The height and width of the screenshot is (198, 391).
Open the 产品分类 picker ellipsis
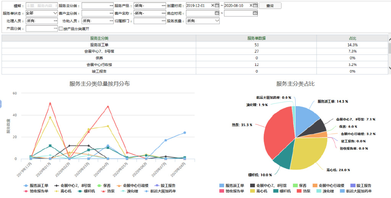pos(55,29)
